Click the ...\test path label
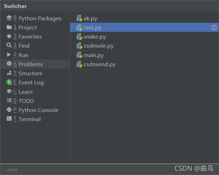Viewport: 219px width, 175px height. 11,170
